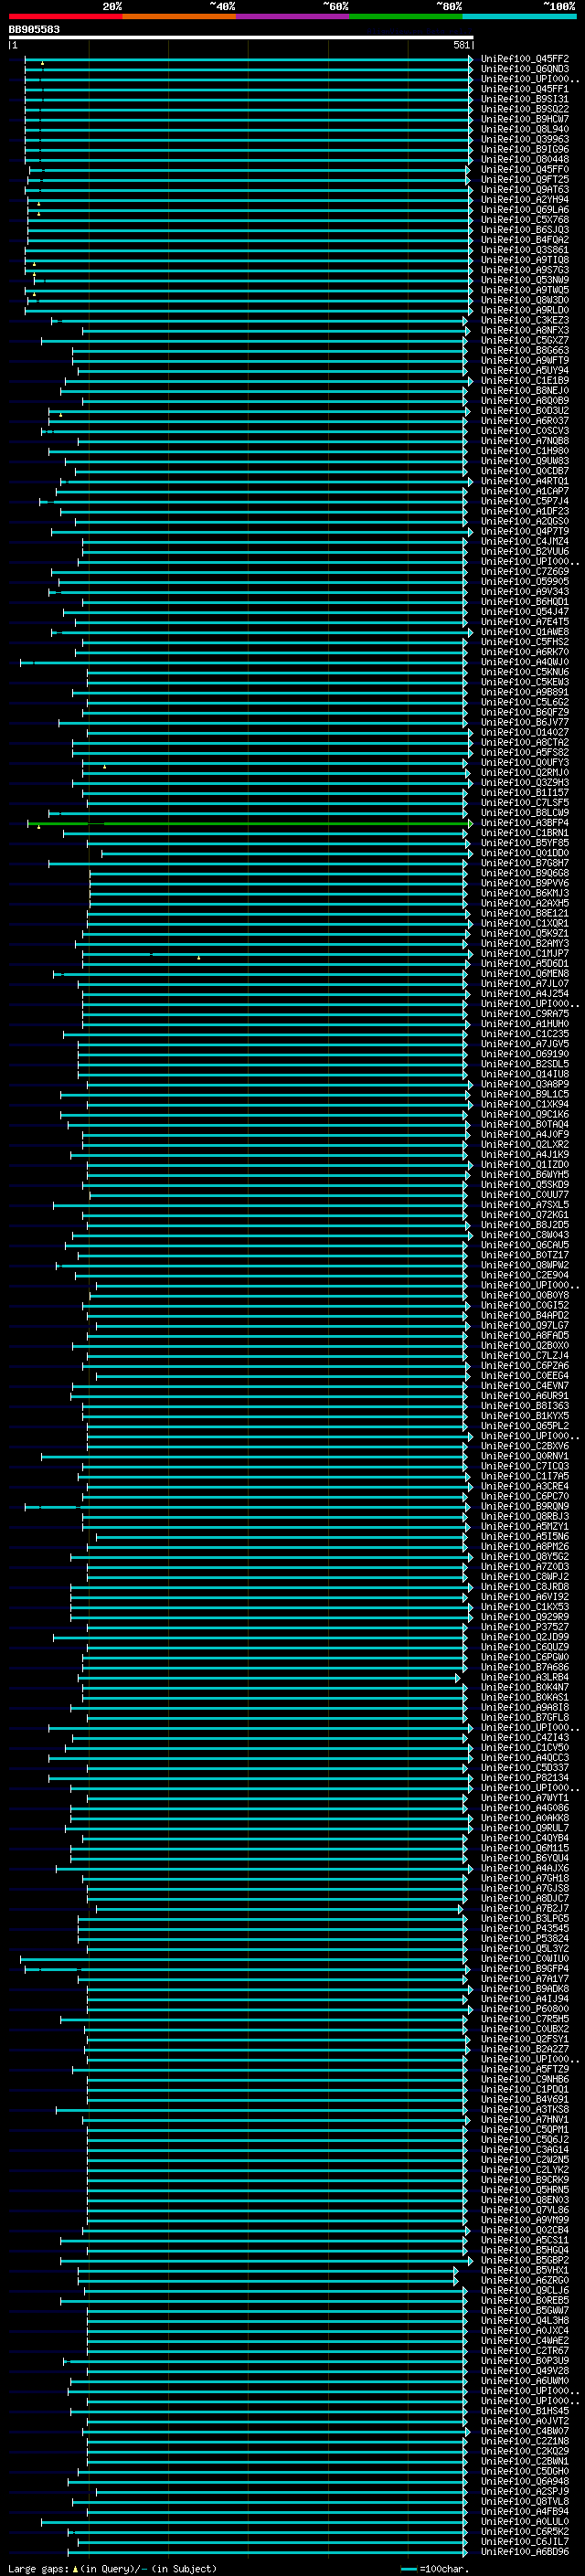This screenshot has height=2576, width=585.
Task: Select the UniRef100_P60800 label
Action: click(x=525, y=2008)
